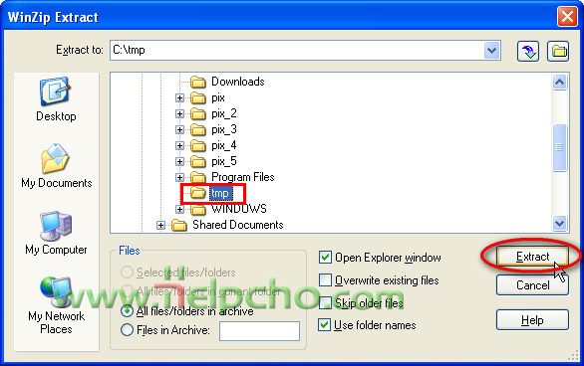Screen dimensions: 584x366
Task: Expand the pix_2 tree node
Action: (180, 113)
